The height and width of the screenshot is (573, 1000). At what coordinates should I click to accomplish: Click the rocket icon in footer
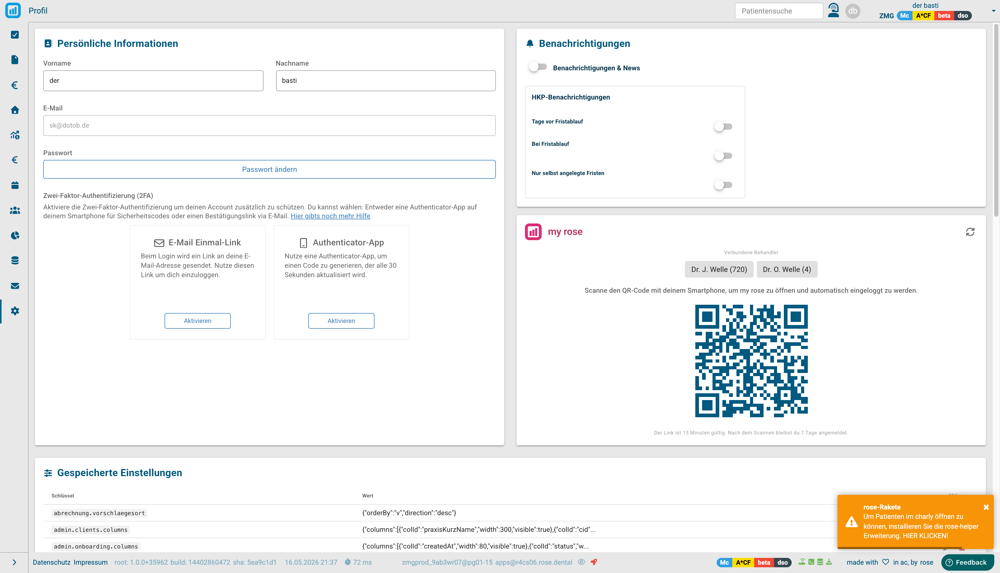click(x=594, y=562)
